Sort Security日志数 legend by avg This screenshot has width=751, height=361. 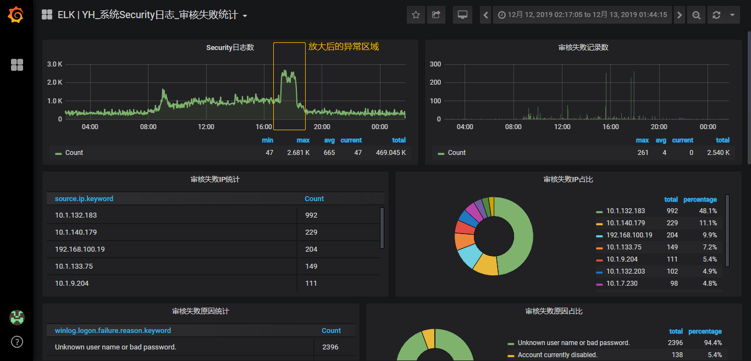(x=329, y=140)
